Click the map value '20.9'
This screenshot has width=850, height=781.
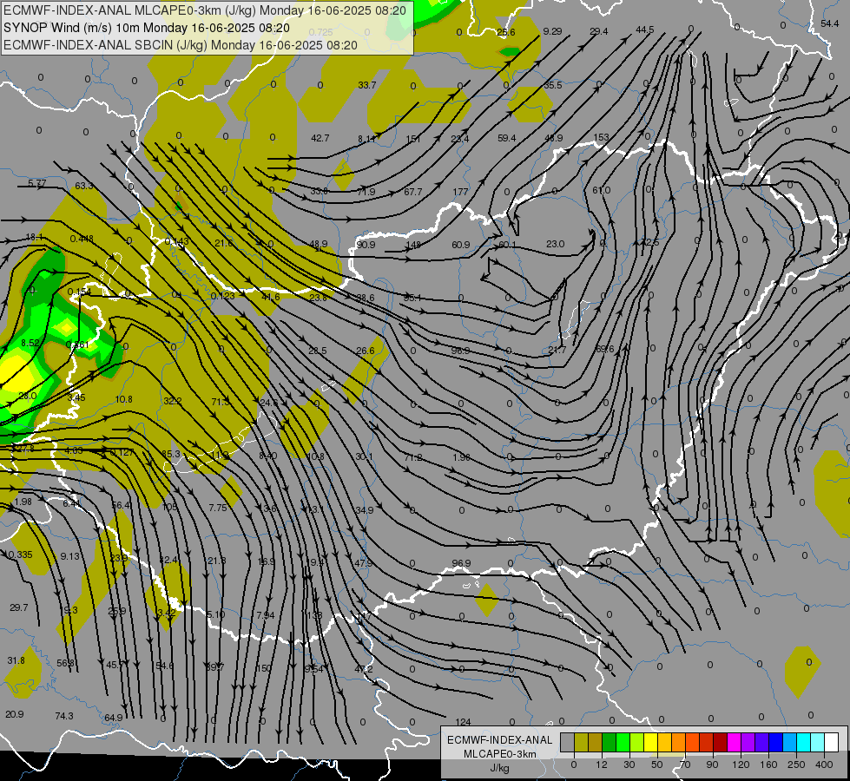tap(15, 714)
